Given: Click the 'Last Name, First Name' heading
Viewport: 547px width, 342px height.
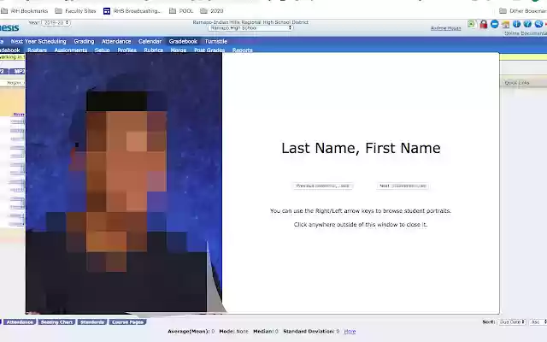Looking at the screenshot, I should point(361,148).
